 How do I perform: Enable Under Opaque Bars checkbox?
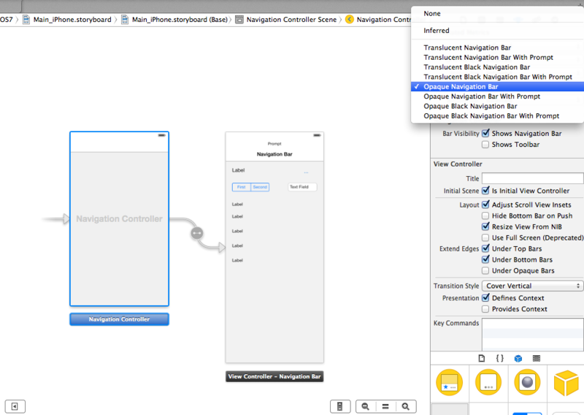(x=485, y=270)
